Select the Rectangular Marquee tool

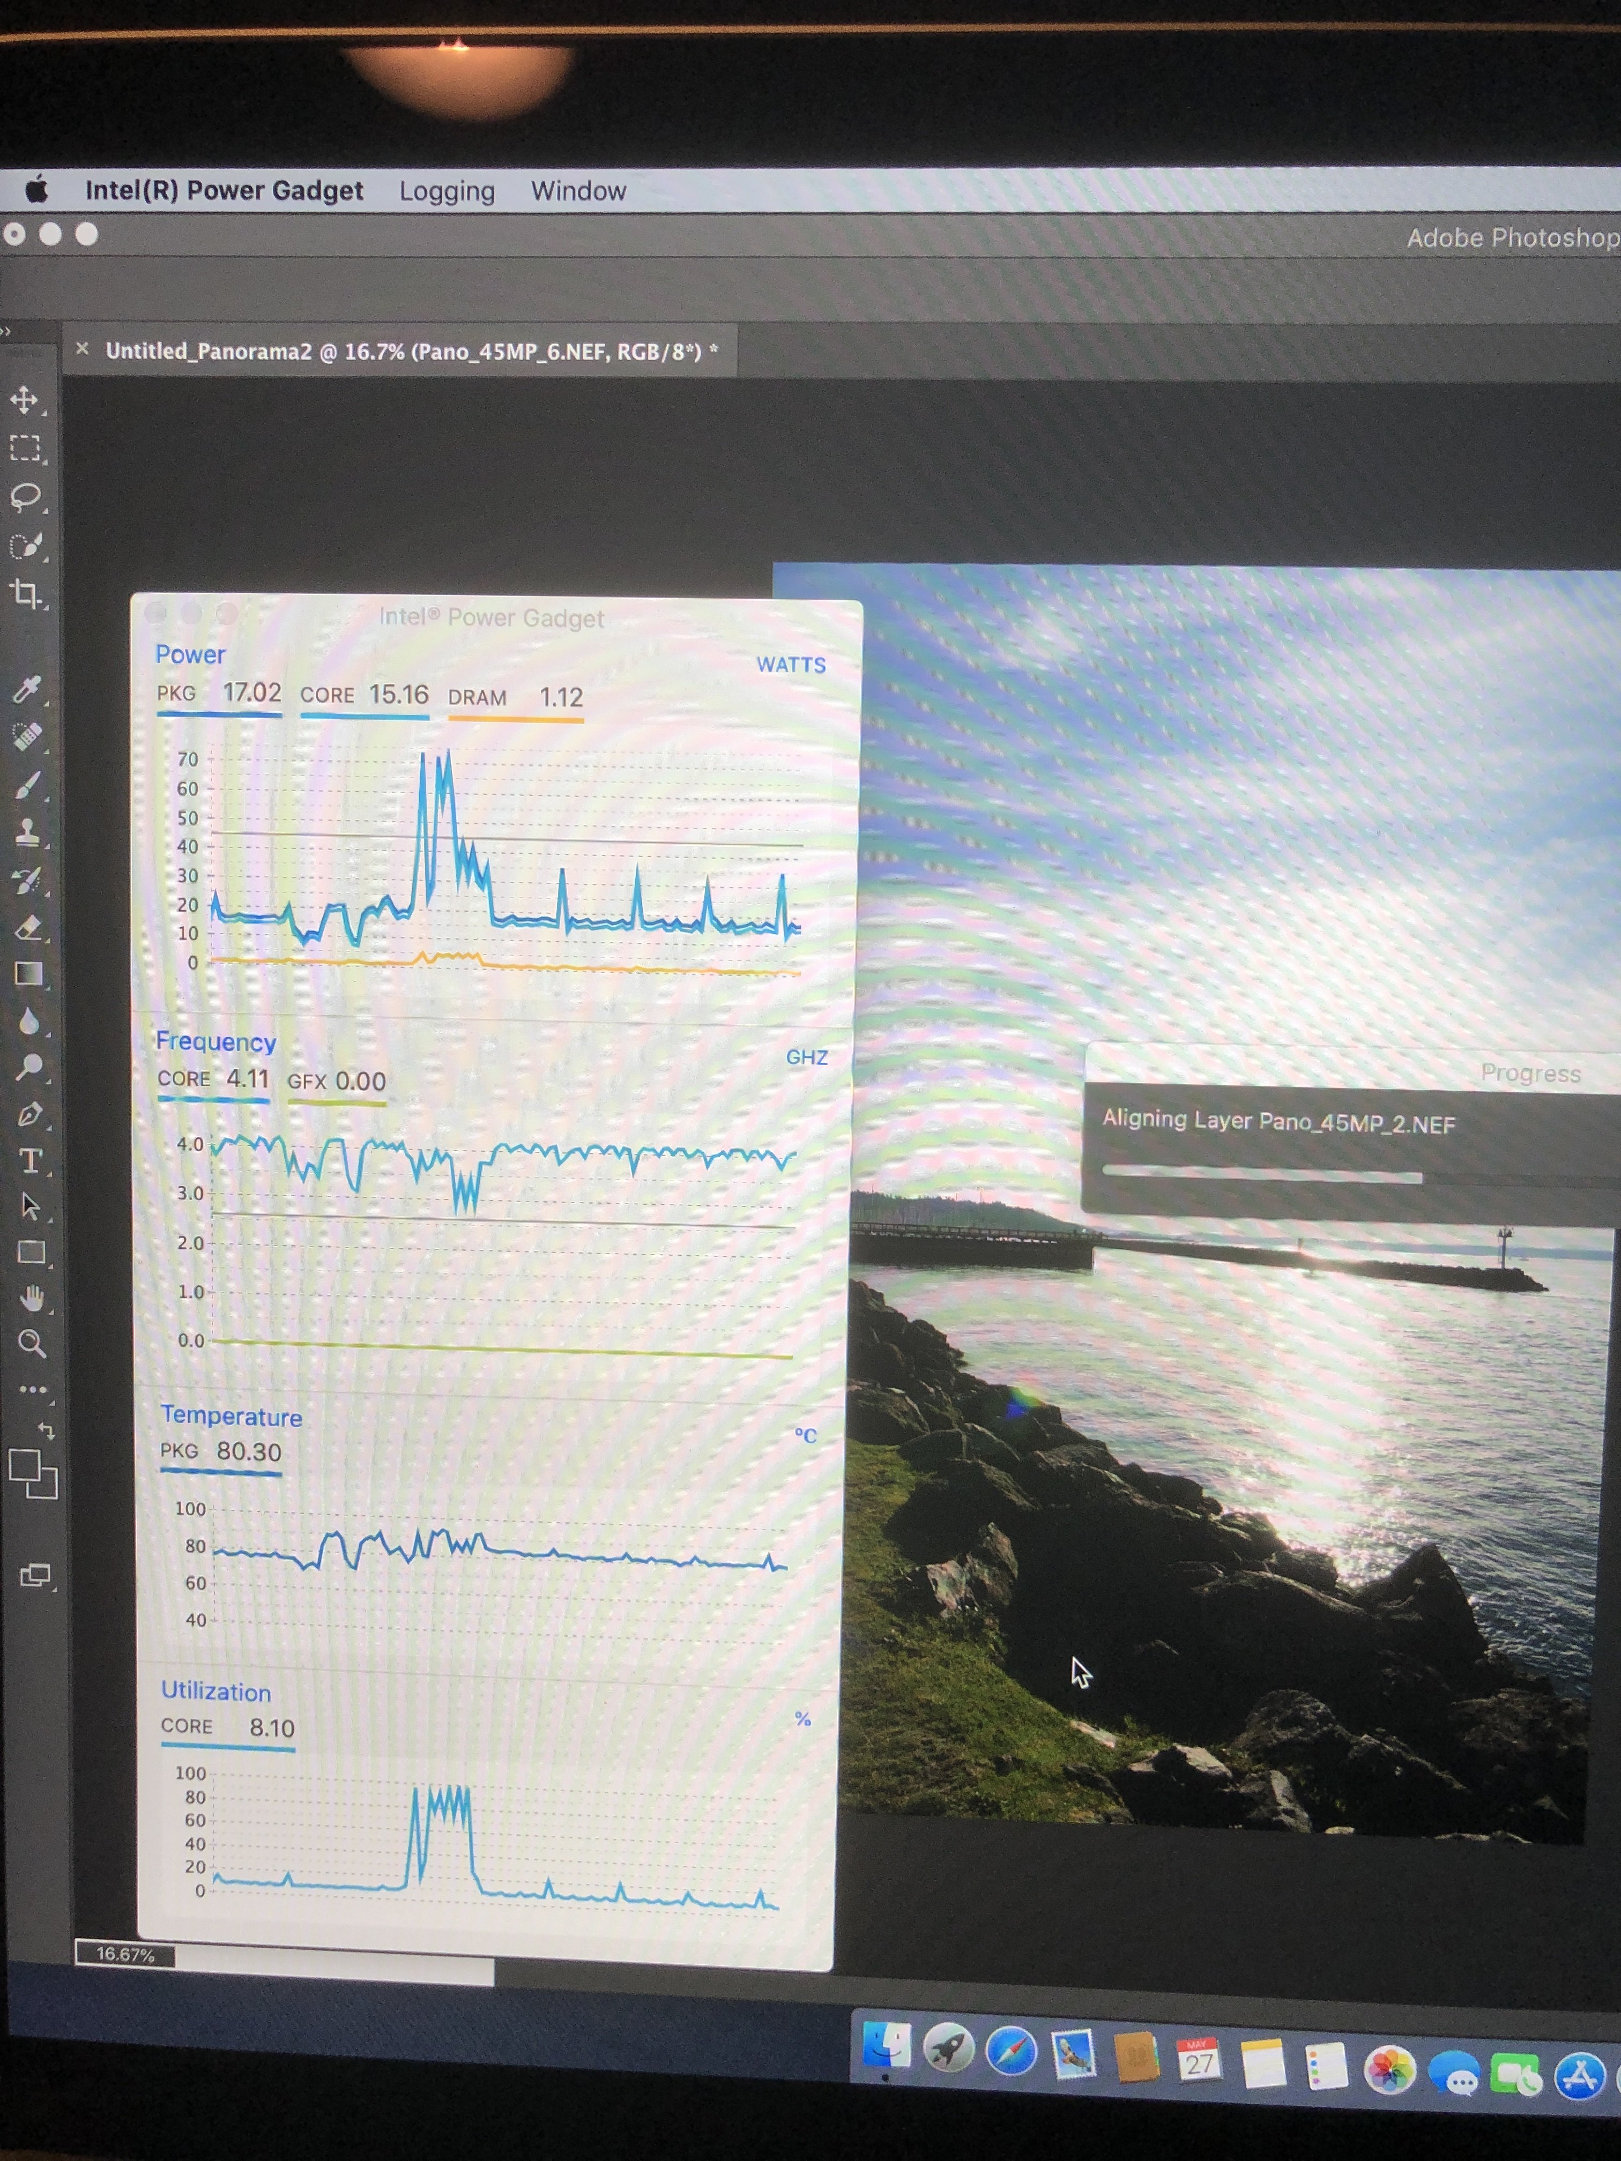(x=25, y=449)
